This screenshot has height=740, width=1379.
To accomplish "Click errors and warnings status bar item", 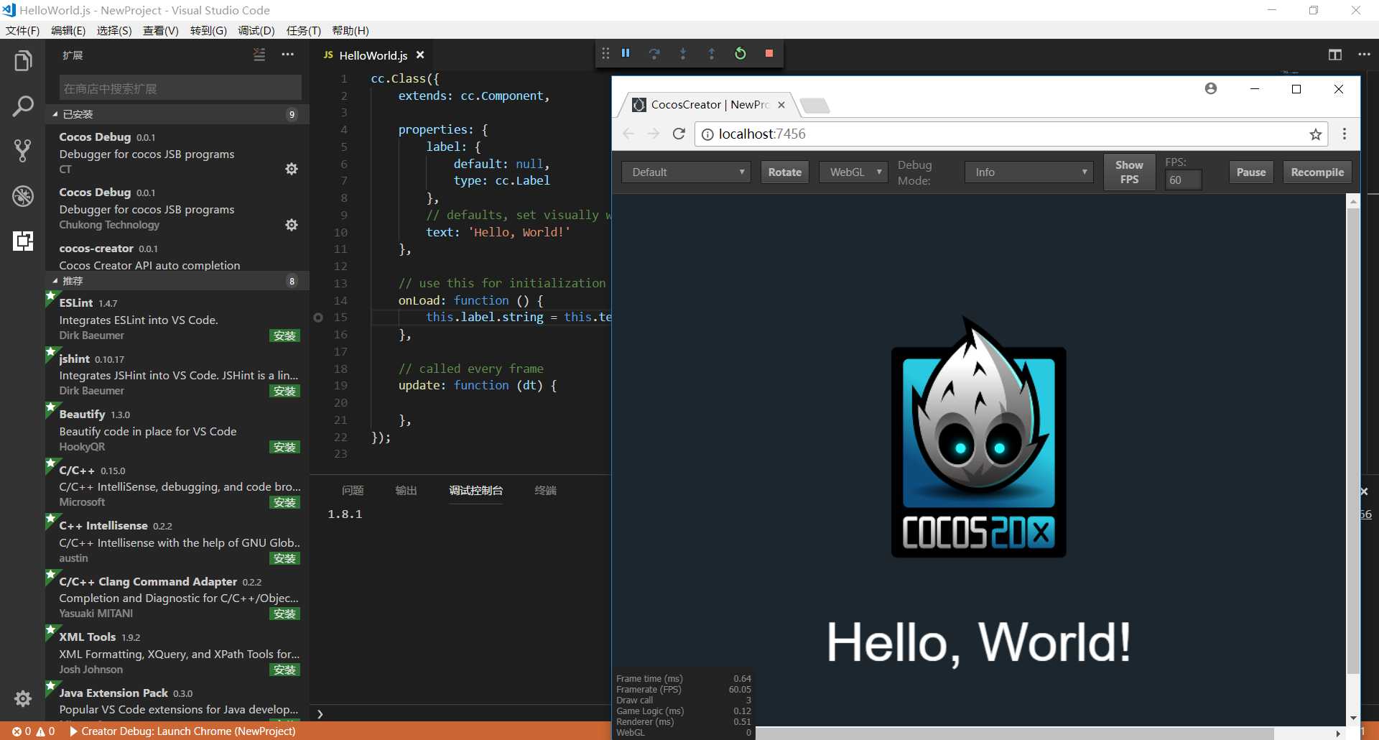I will [x=33, y=731].
